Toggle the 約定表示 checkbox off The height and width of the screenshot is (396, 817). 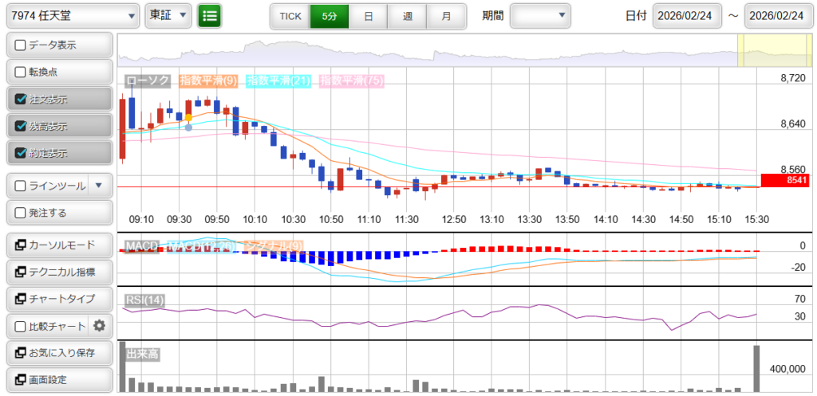tap(22, 153)
